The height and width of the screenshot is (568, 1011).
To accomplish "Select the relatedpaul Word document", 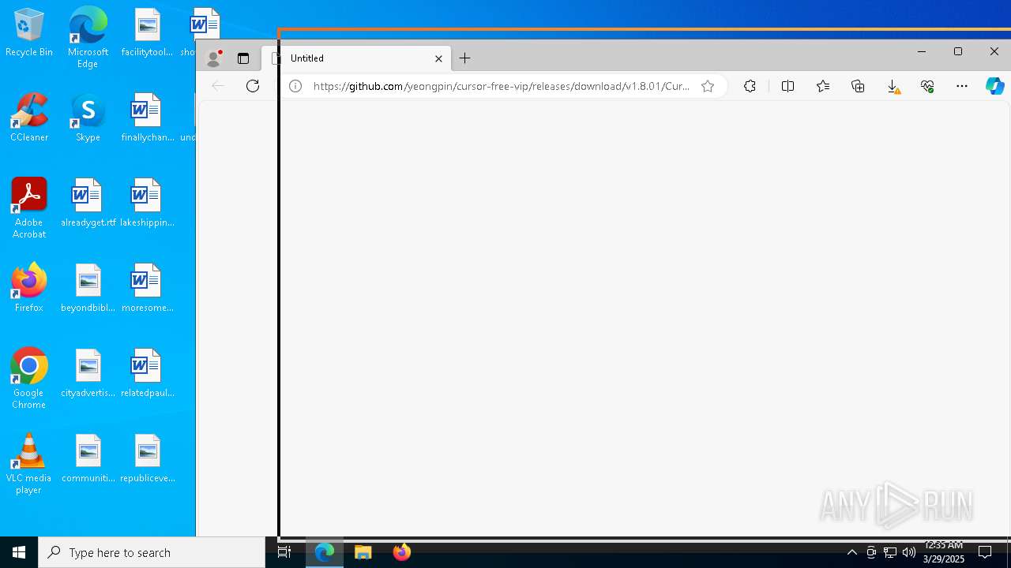I will (147, 374).
